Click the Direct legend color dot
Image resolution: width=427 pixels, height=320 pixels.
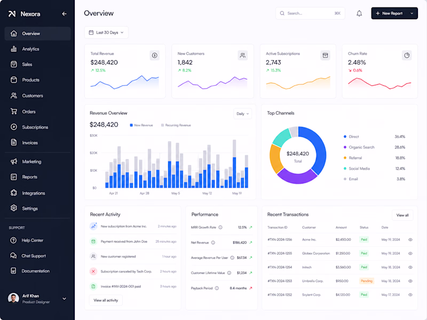(x=345, y=137)
